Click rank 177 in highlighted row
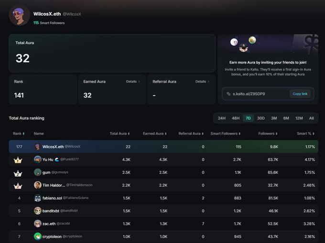 click(19, 147)
